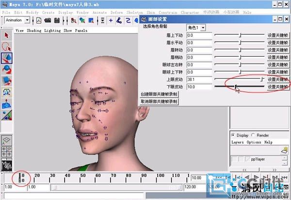This screenshot has width=291, height=200.
Task: Open the viewport Shading menu
Action: click(34, 31)
